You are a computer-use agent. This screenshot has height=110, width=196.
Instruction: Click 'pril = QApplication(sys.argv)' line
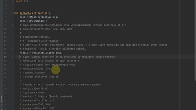click(40, 17)
